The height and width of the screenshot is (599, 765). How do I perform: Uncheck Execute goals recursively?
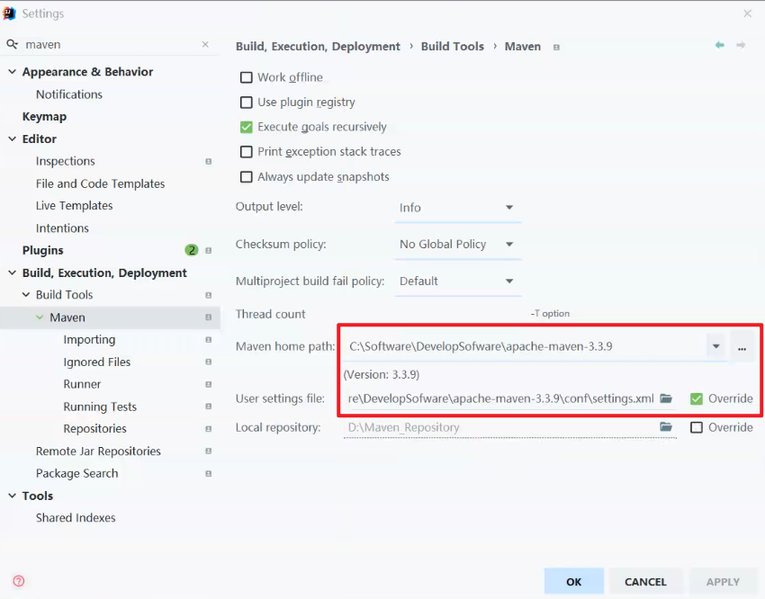point(247,127)
